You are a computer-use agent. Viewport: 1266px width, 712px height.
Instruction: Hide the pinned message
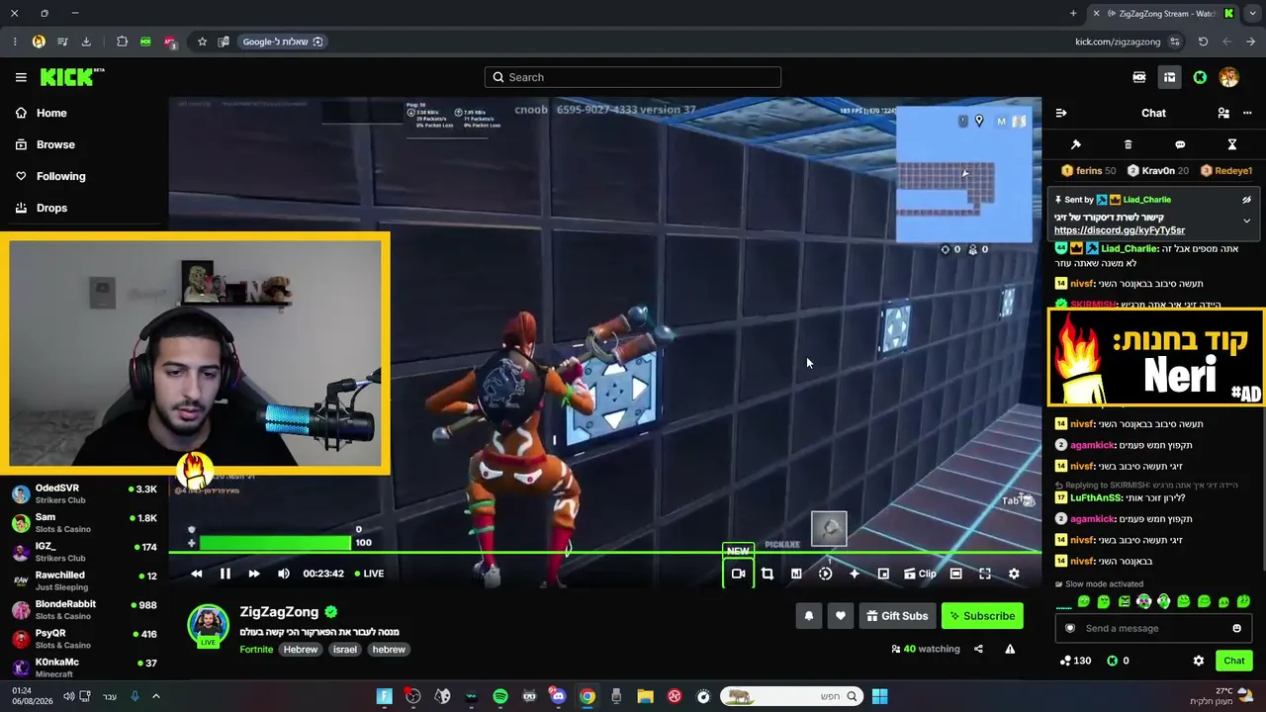(x=1246, y=200)
